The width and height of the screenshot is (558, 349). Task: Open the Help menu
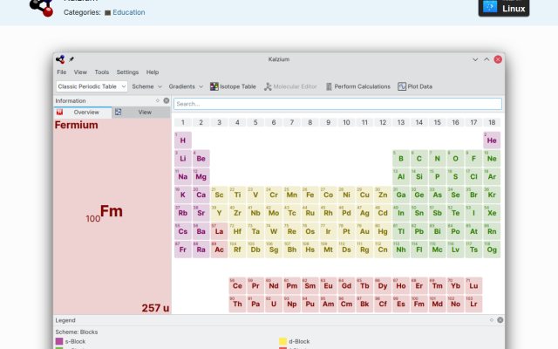pos(153,72)
